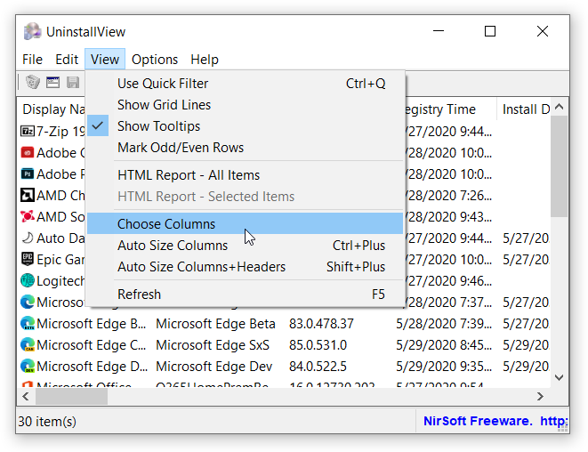Click the Epic Games Launcher icon
This screenshot has height=452, width=588.
tap(28, 259)
